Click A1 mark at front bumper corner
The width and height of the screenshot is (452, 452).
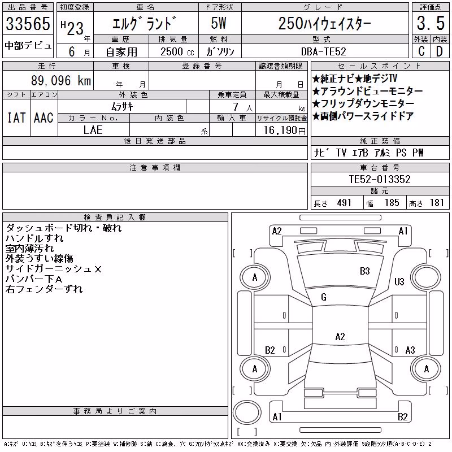tap(403, 231)
